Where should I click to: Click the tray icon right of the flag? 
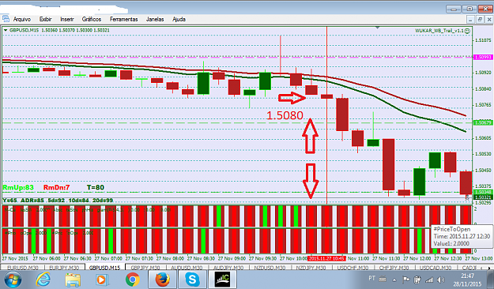pos(417,280)
